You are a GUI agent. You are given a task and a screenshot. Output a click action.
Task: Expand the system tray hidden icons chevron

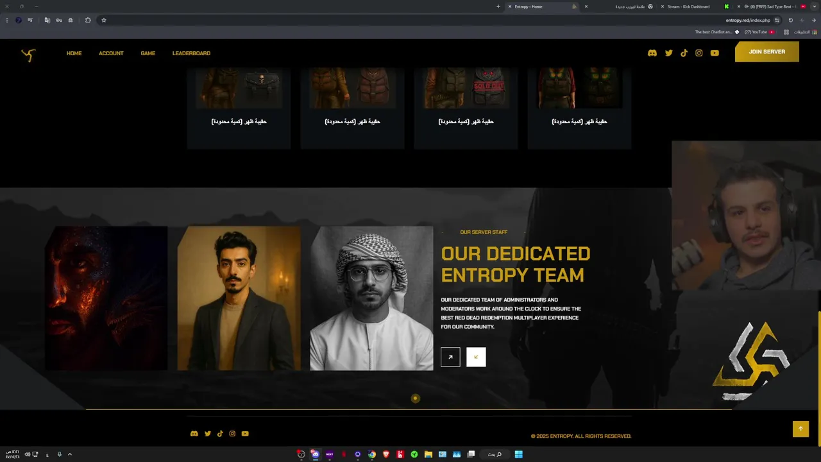coord(70,454)
